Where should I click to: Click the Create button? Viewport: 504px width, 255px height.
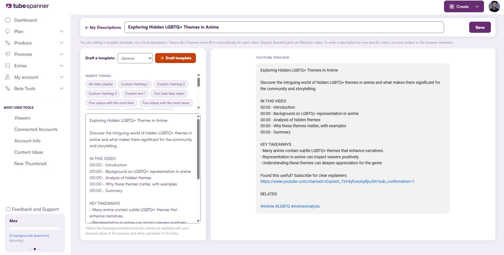click(x=464, y=7)
